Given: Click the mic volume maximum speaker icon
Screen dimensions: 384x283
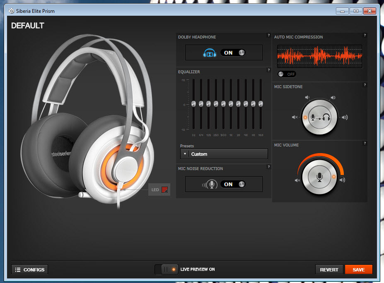Looking at the screenshot, I should click(x=342, y=180).
